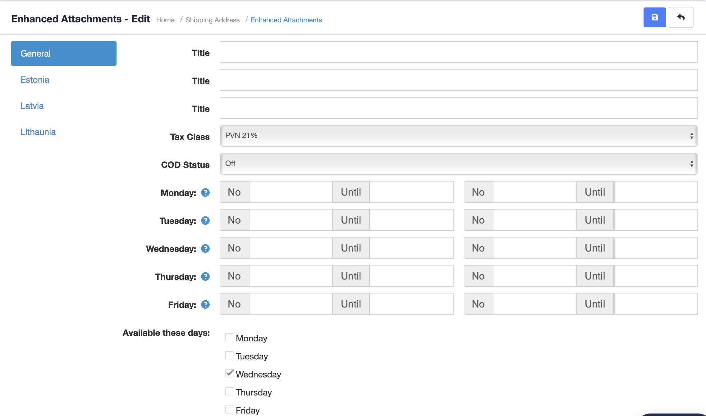Click Monday's first Until time field
The image size is (706, 416).
411,192
